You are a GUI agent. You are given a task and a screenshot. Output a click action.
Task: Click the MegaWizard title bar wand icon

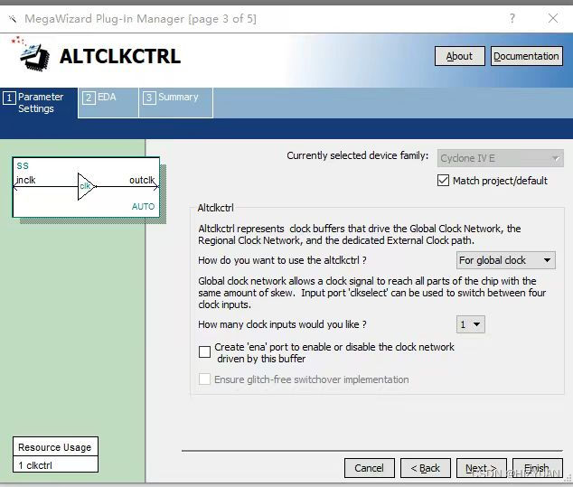point(13,19)
